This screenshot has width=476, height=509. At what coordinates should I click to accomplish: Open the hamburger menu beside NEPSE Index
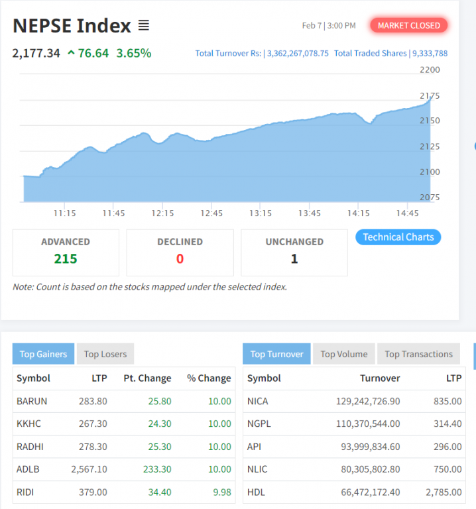coord(144,26)
